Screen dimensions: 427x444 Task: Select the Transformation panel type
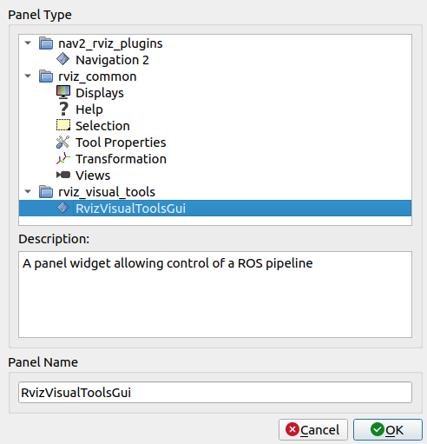pos(121,159)
